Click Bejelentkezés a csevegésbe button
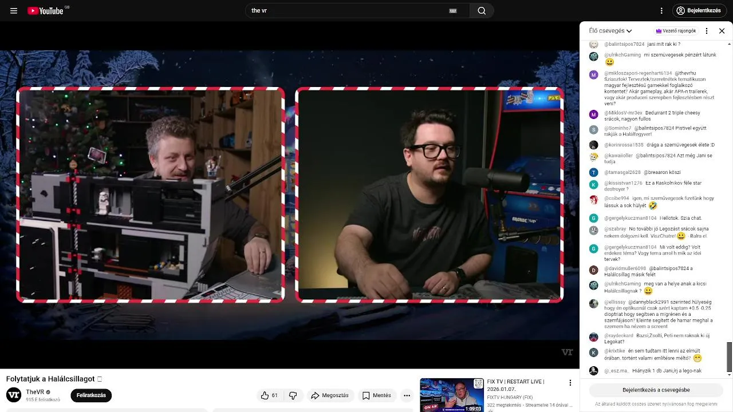 click(x=656, y=390)
